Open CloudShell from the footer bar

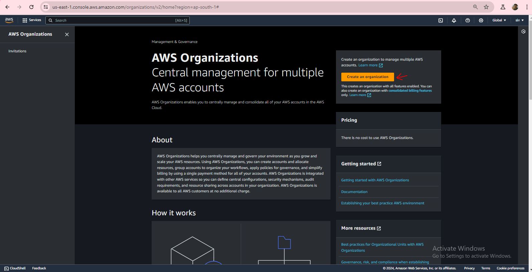(x=15, y=268)
